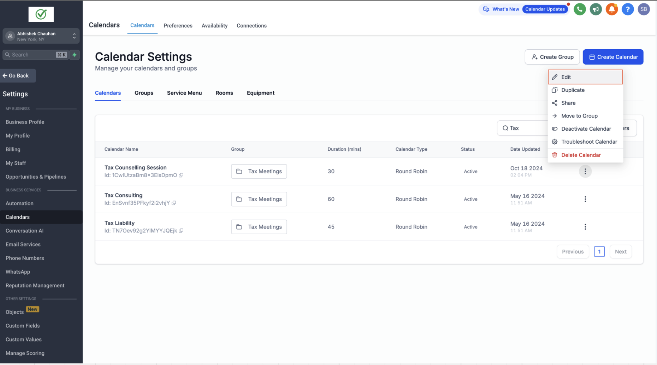Open the orange notifications bell

pyautogui.click(x=612, y=9)
